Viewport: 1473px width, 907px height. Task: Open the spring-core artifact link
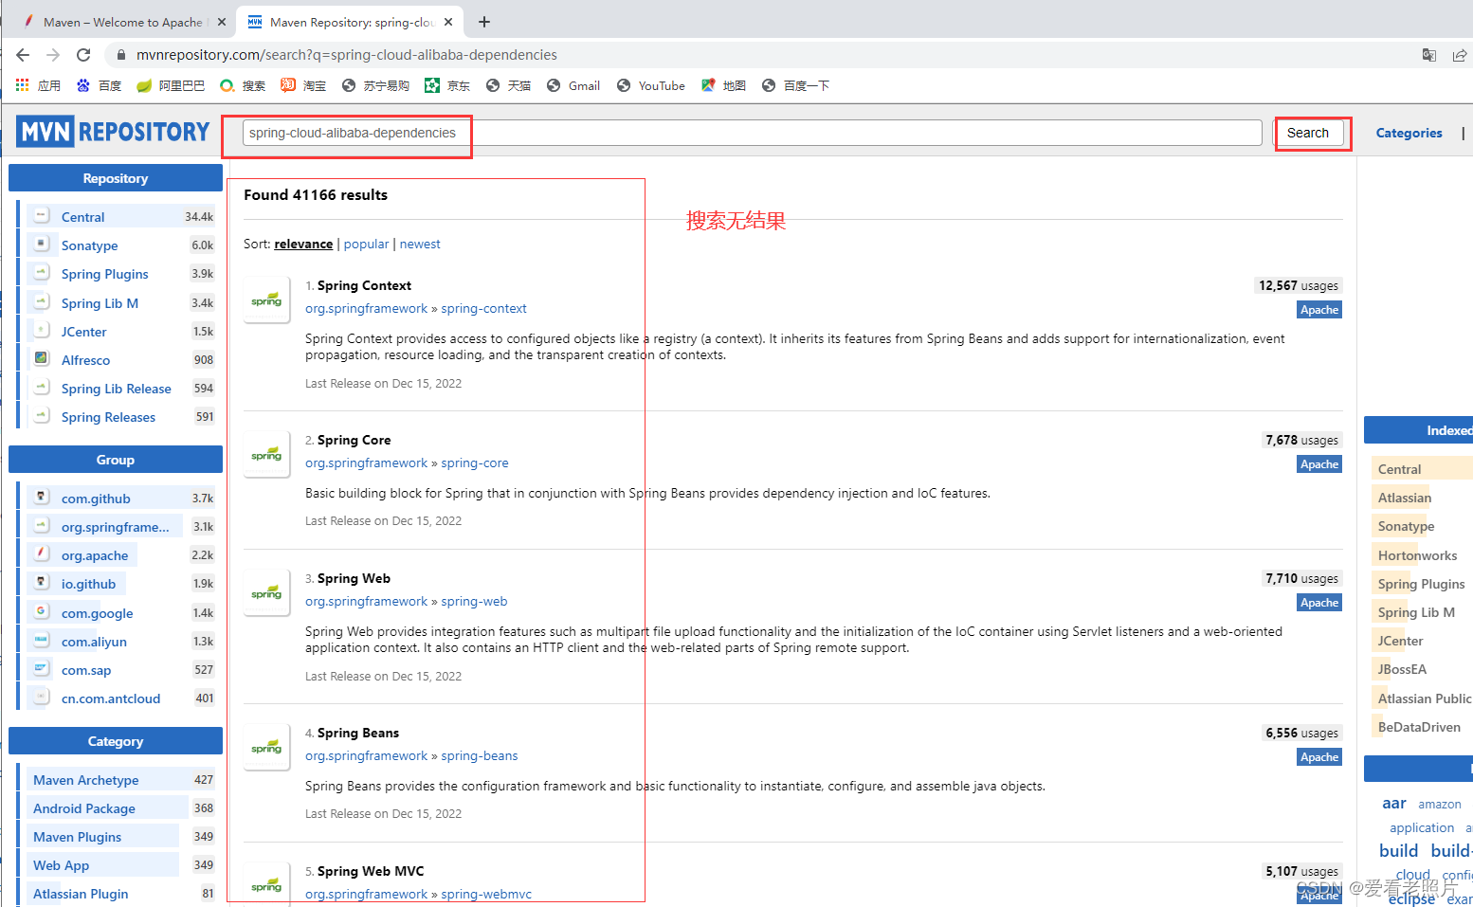tap(475, 463)
